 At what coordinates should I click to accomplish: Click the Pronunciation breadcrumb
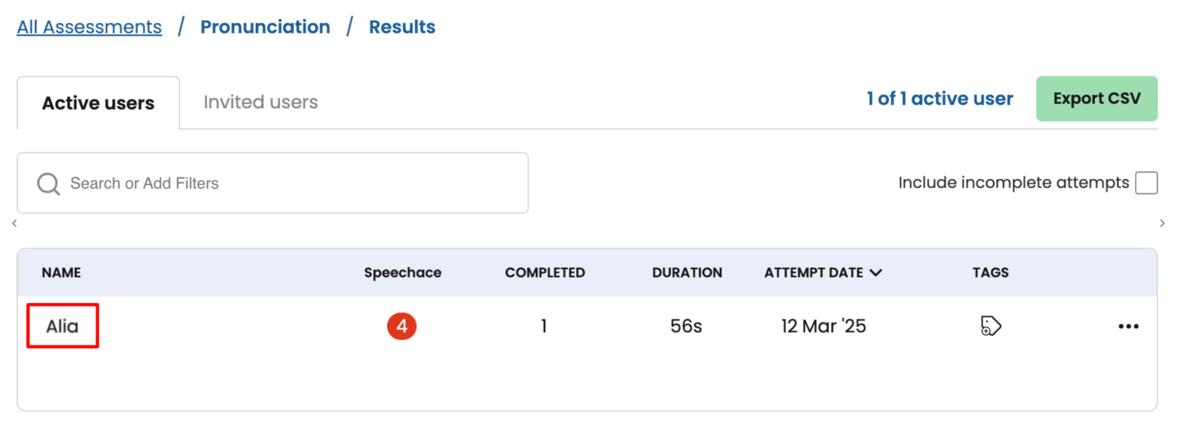coord(265,27)
